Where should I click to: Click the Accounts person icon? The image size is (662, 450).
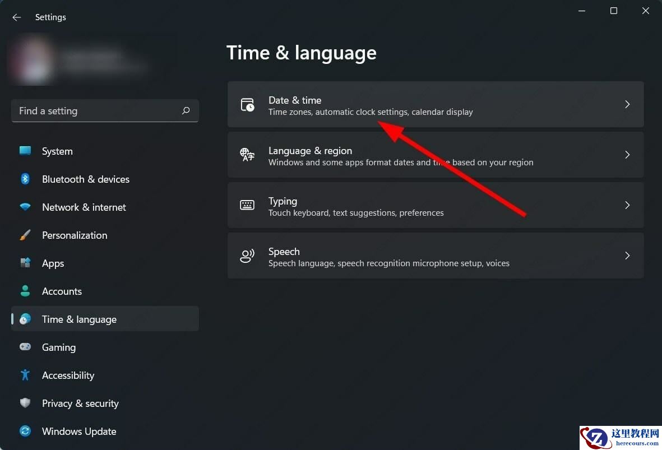tap(25, 291)
